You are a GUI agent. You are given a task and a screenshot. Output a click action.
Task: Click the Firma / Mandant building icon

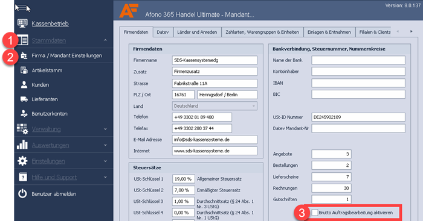24,55
